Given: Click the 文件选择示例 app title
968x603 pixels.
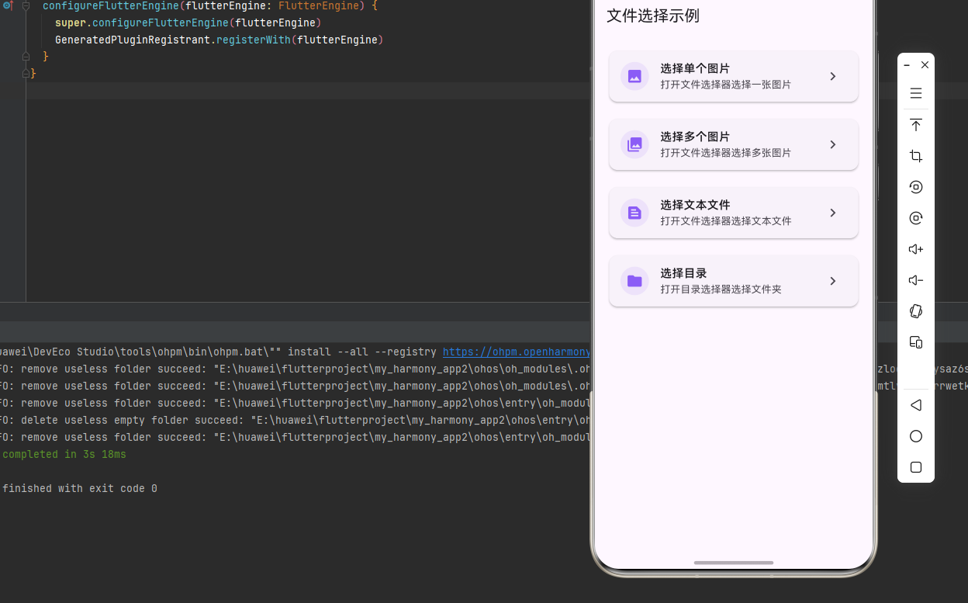Looking at the screenshot, I should point(653,16).
